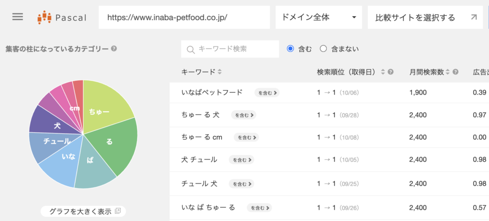Click the 0.97 ad value
This screenshot has height=221, width=489.
479,115
